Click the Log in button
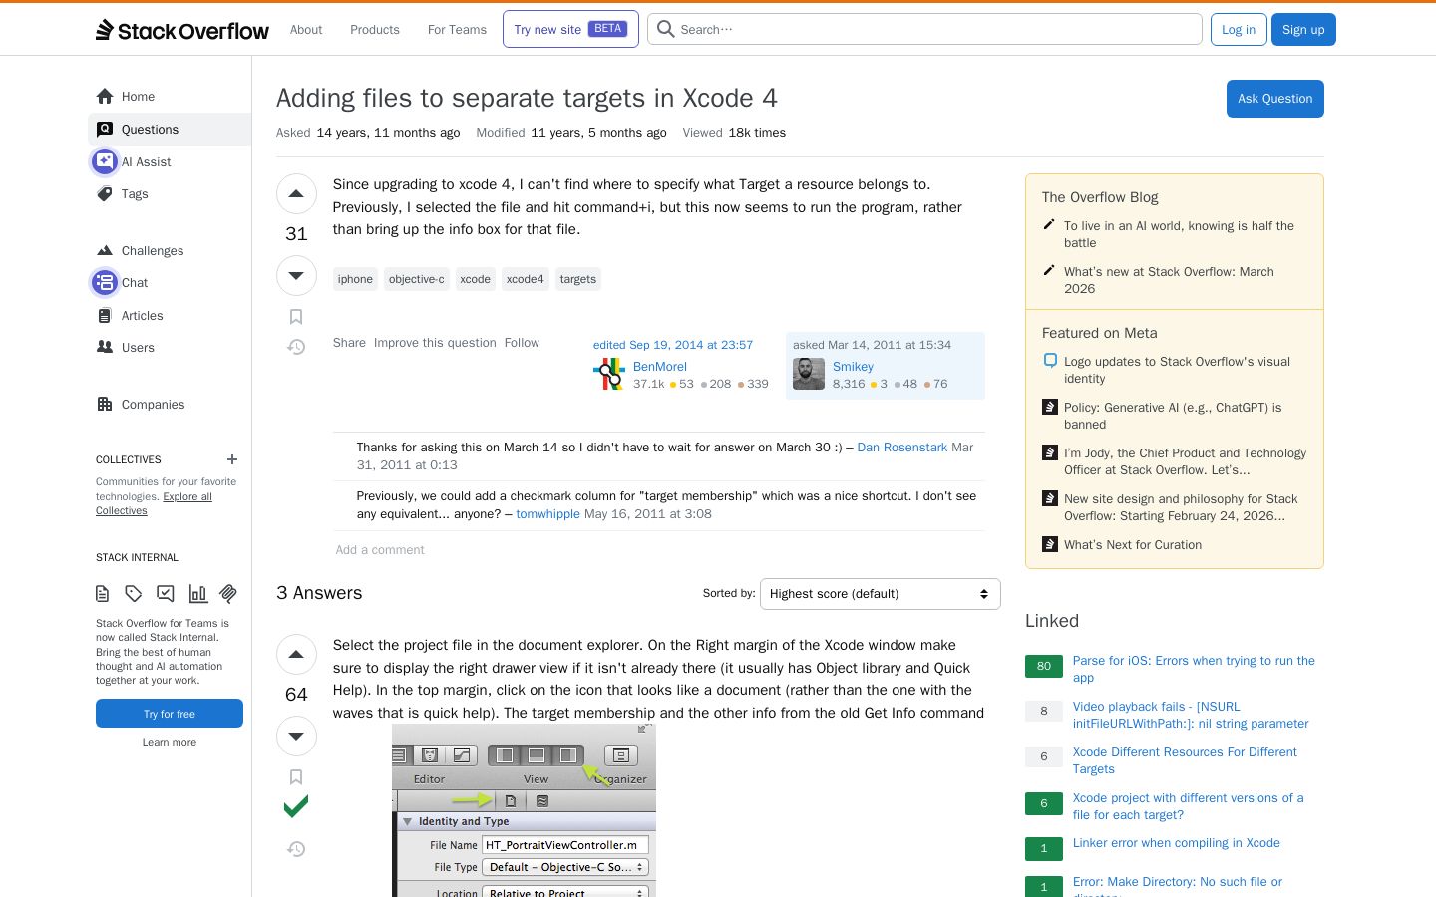This screenshot has width=1436, height=897. click(1239, 29)
